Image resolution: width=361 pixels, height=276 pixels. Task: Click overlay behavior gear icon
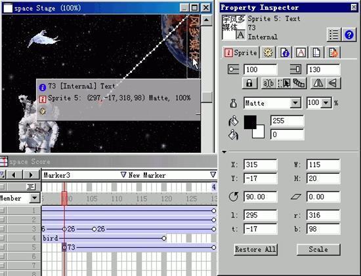(43, 111)
